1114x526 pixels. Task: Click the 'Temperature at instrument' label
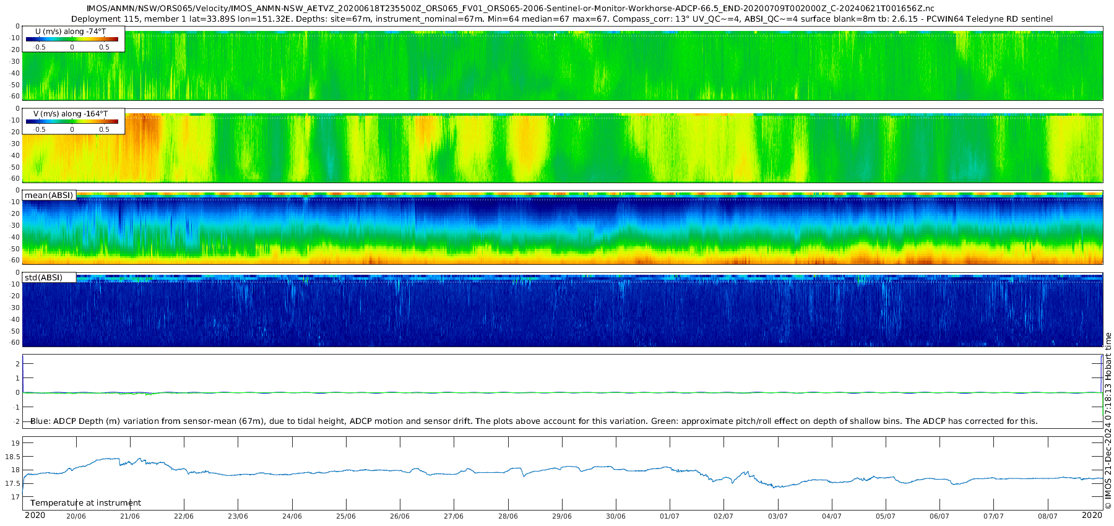(85, 503)
